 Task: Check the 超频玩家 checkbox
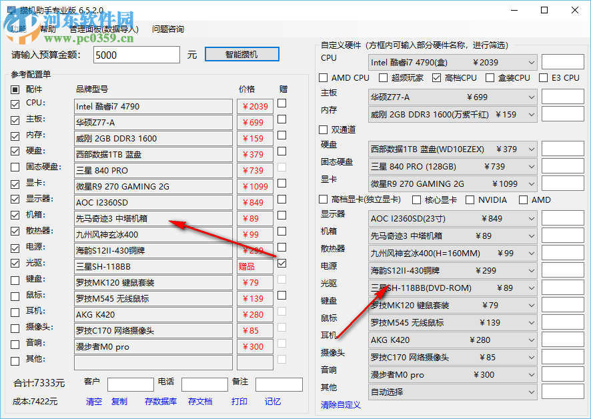382,78
